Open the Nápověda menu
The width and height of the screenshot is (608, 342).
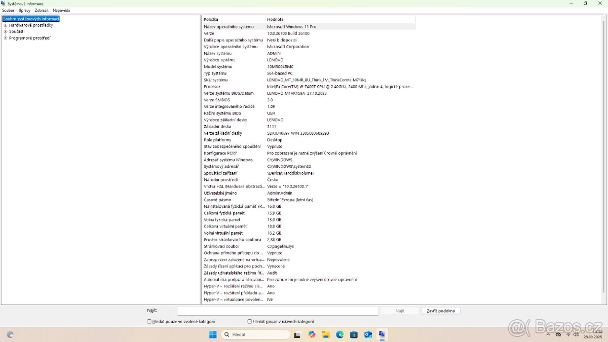click(x=61, y=10)
